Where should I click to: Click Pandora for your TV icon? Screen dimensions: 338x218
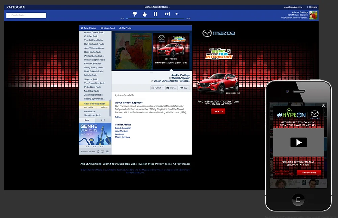click(x=103, y=152)
